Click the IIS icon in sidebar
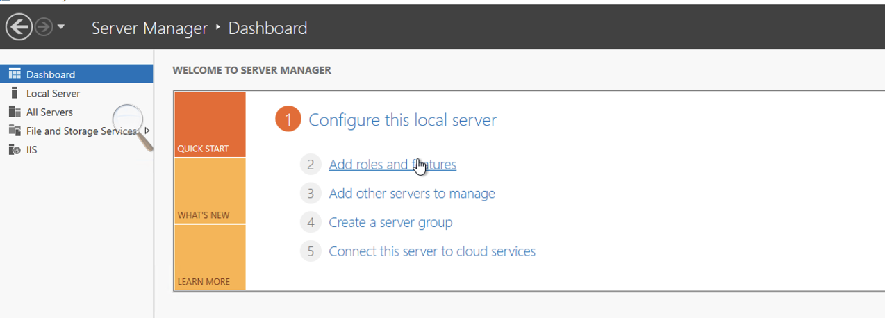This screenshot has height=318, width=885. 14,149
